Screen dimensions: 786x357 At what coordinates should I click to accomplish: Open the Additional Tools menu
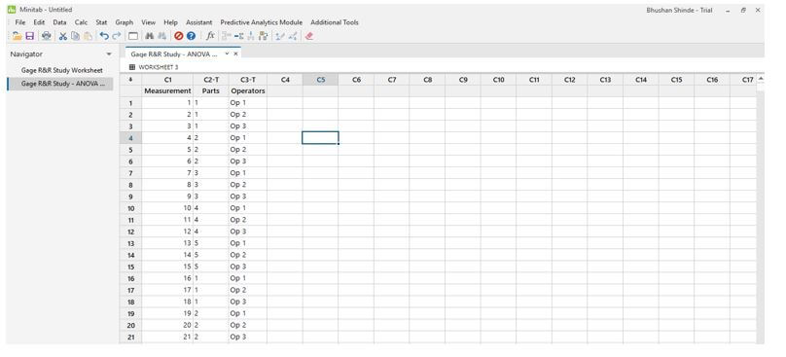335,22
